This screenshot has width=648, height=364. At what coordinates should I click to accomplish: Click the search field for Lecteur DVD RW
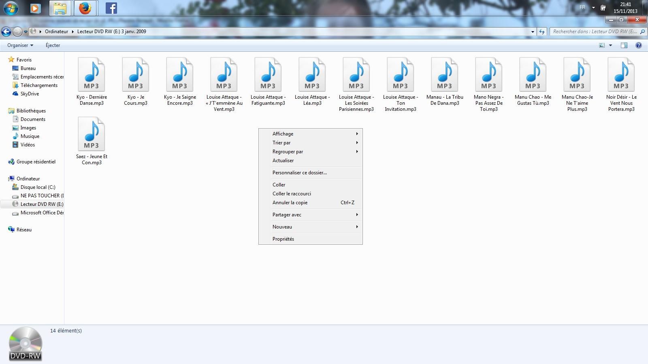[x=595, y=32]
